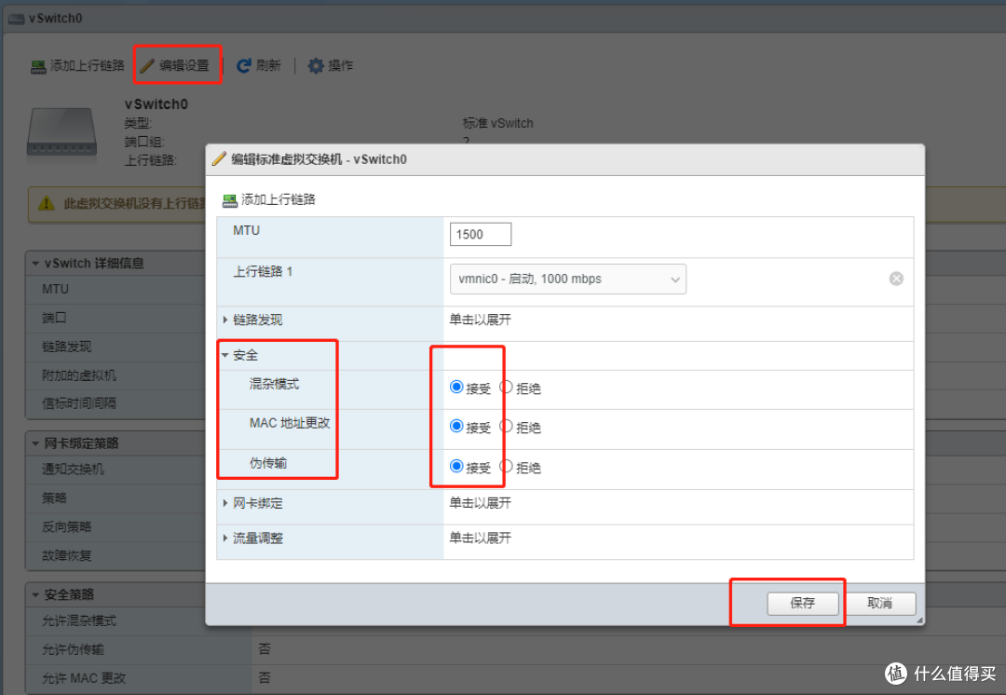1006x695 pixels.
Task: Click the 标准 vSwitch type value
Action: pos(497,123)
